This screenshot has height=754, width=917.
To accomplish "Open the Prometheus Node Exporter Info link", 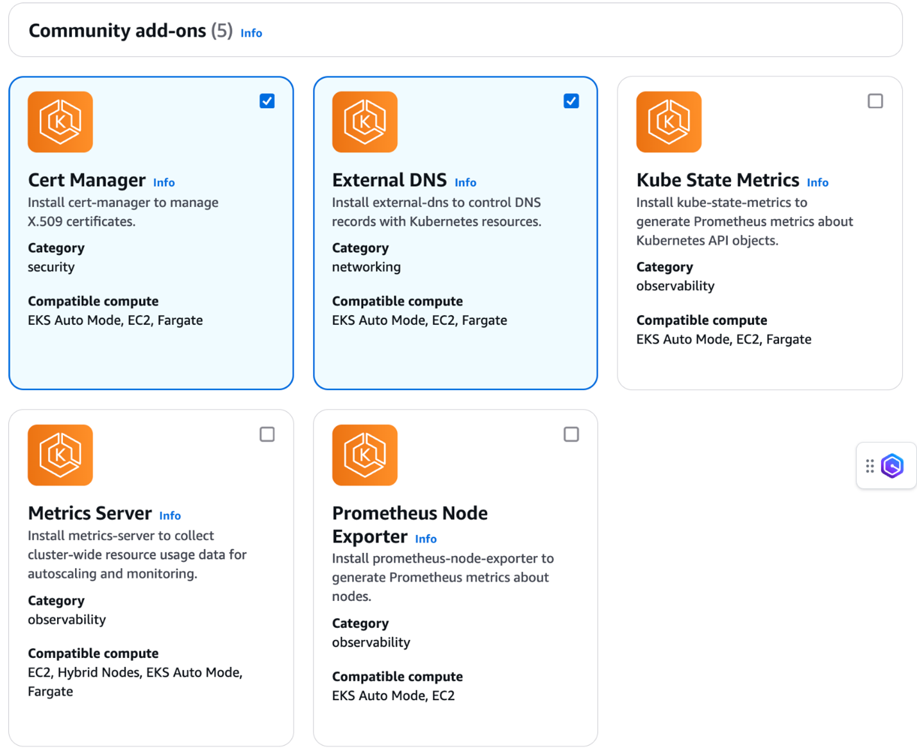I will 425,539.
